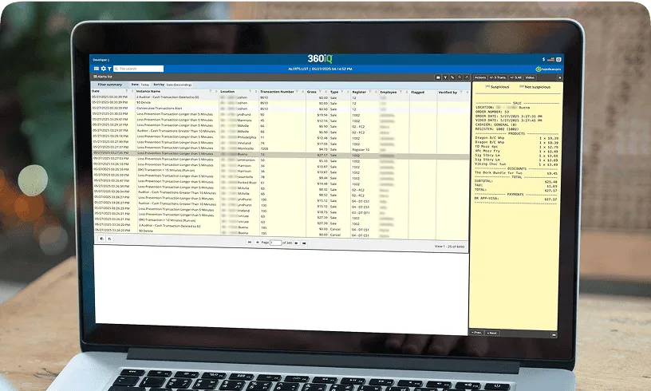
Task: Close the receipt side panel
Action: (x=560, y=78)
